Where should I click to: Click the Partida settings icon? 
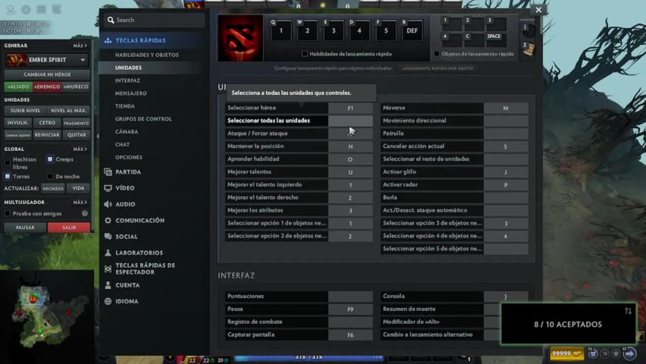click(108, 172)
